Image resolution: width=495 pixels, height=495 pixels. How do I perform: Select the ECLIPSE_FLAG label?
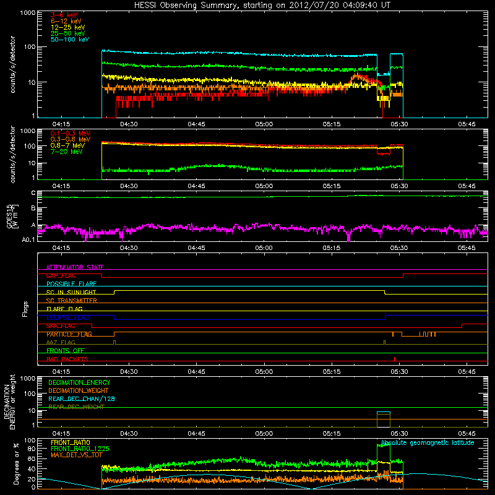coord(67,317)
